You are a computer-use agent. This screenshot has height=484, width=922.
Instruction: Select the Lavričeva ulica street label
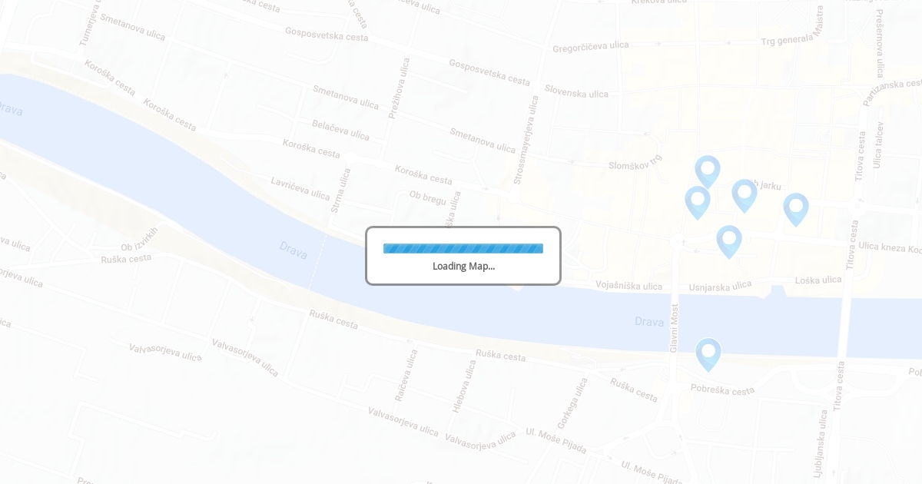(300, 188)
